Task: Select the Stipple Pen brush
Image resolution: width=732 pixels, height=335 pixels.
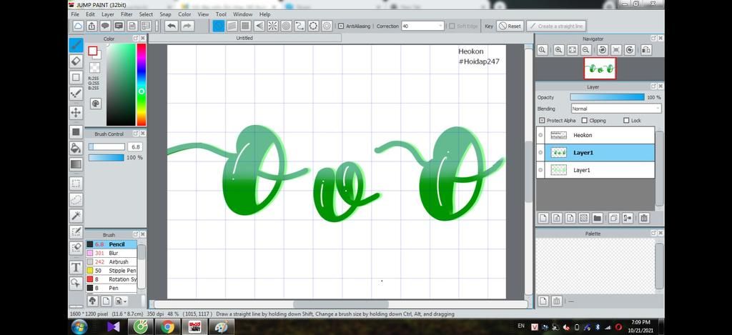Action: [x=111, y=271]
